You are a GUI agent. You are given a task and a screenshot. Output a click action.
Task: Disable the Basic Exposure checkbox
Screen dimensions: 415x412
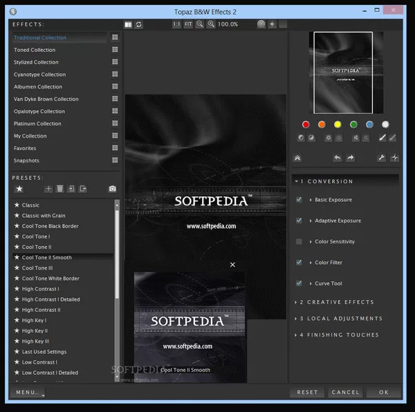pyautogui.click(x=299, y=200)
